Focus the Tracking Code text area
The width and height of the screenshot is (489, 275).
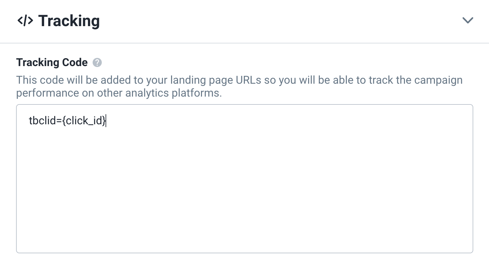coord(244,179)
